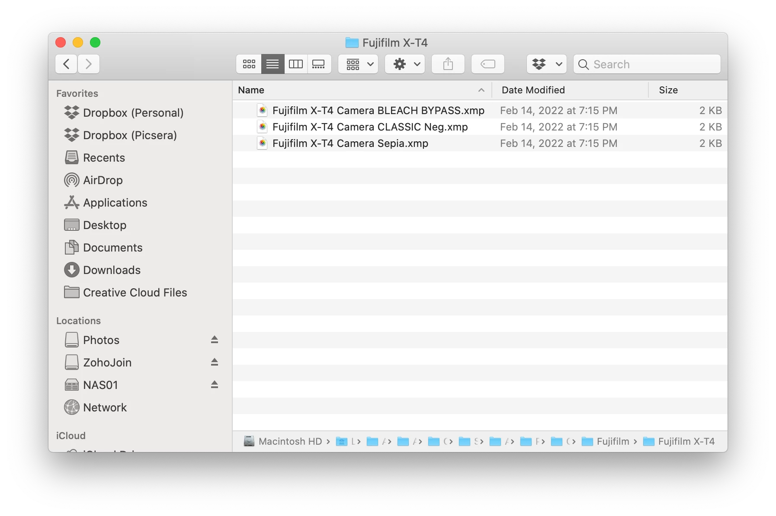Eject the ZohoJoin volume
The image size is (776, 516).
215,362
